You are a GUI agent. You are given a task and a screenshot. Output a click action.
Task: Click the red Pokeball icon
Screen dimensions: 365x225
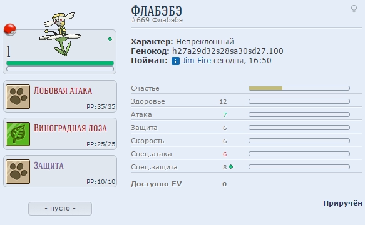pyautogui.click(x=10, y=30)
